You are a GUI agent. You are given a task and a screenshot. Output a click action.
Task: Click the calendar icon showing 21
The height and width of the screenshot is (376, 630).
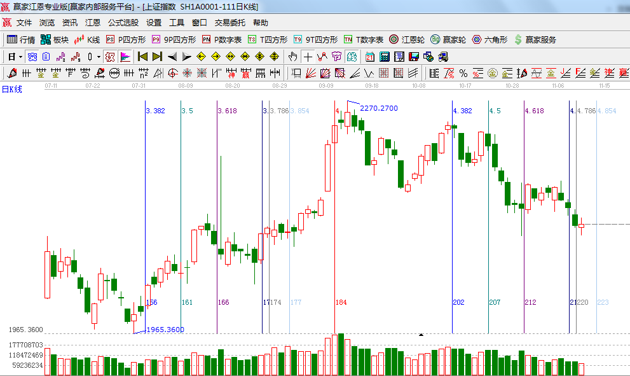(369, 57)
